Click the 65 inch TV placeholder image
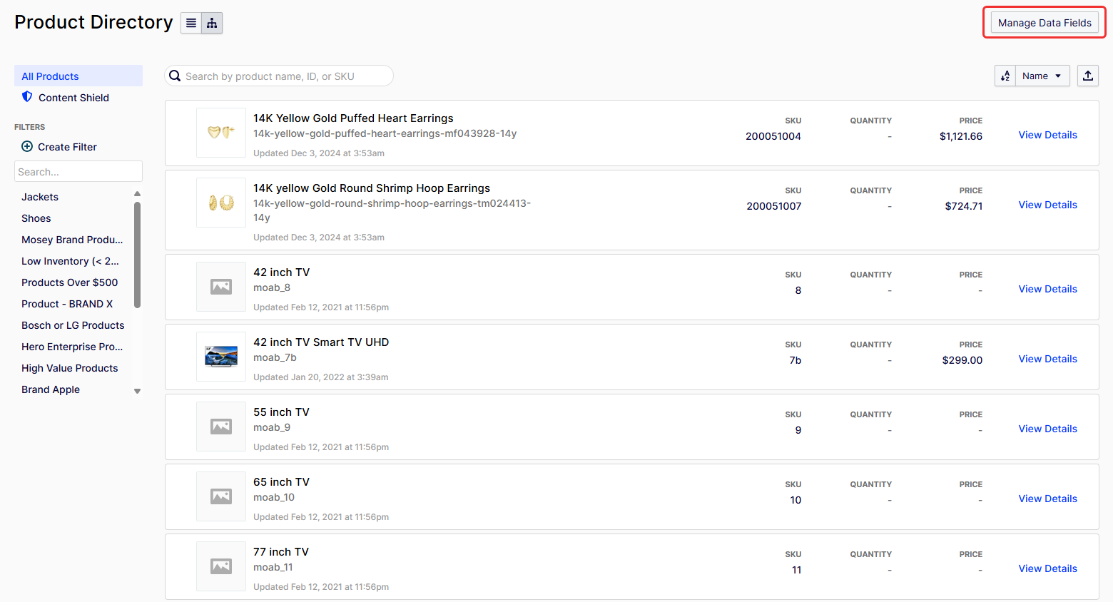1113x602 pixels. [x=221, y=496]
